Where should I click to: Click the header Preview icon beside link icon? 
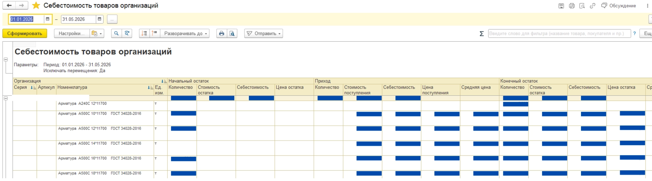click(x=582, y=6)
